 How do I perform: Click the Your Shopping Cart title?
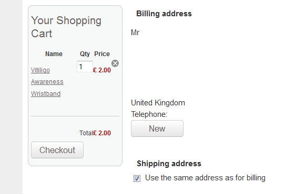(x=66, y=27)
